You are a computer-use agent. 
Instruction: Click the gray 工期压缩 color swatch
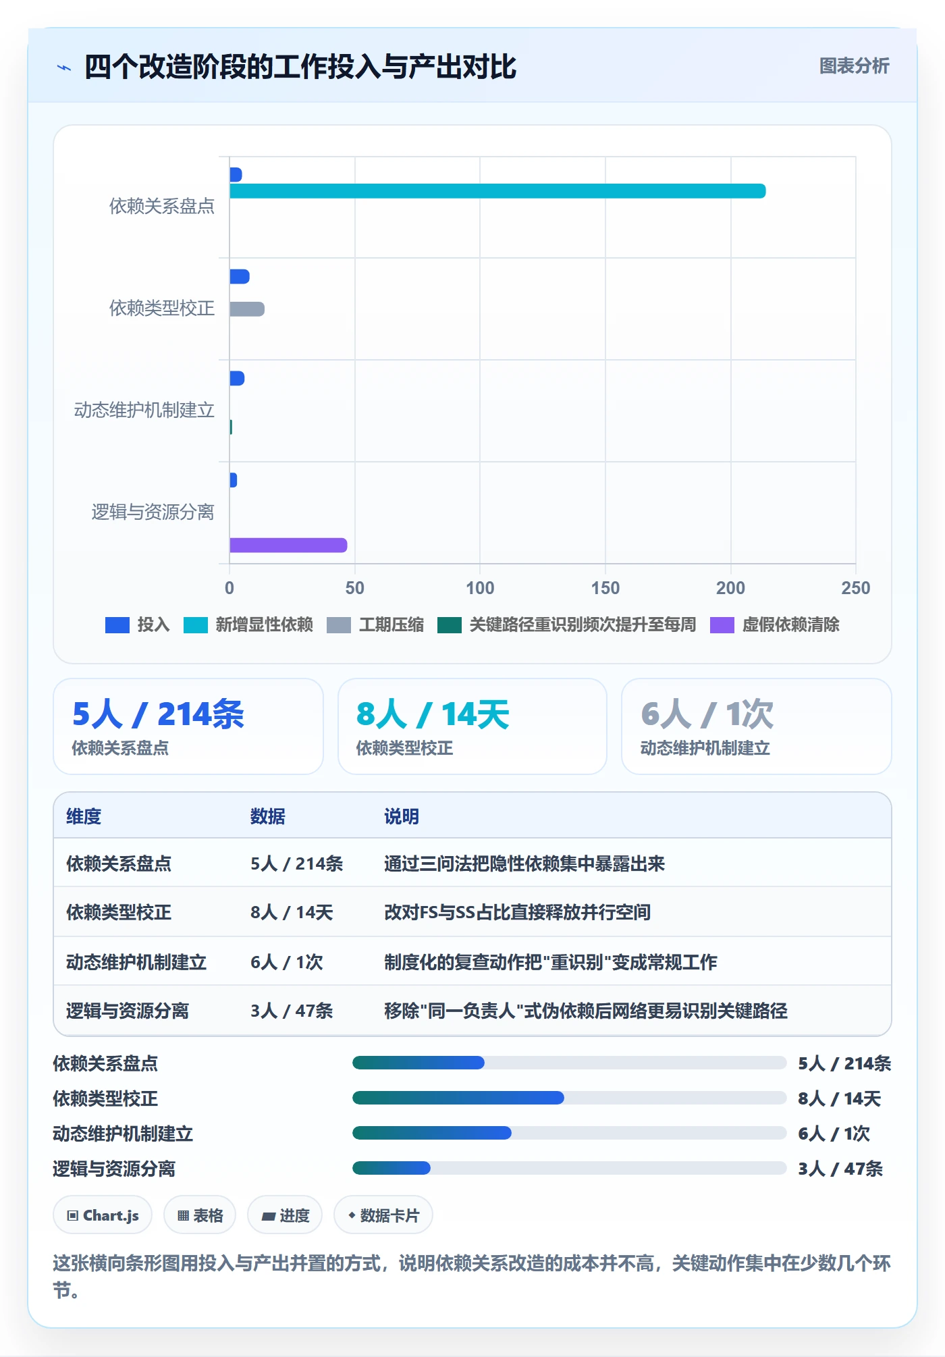[339, 625]
